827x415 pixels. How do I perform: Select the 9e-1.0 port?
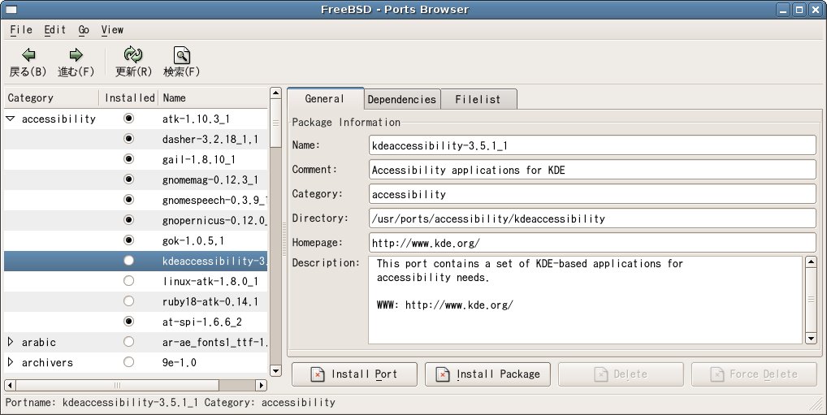click(180, 363)
